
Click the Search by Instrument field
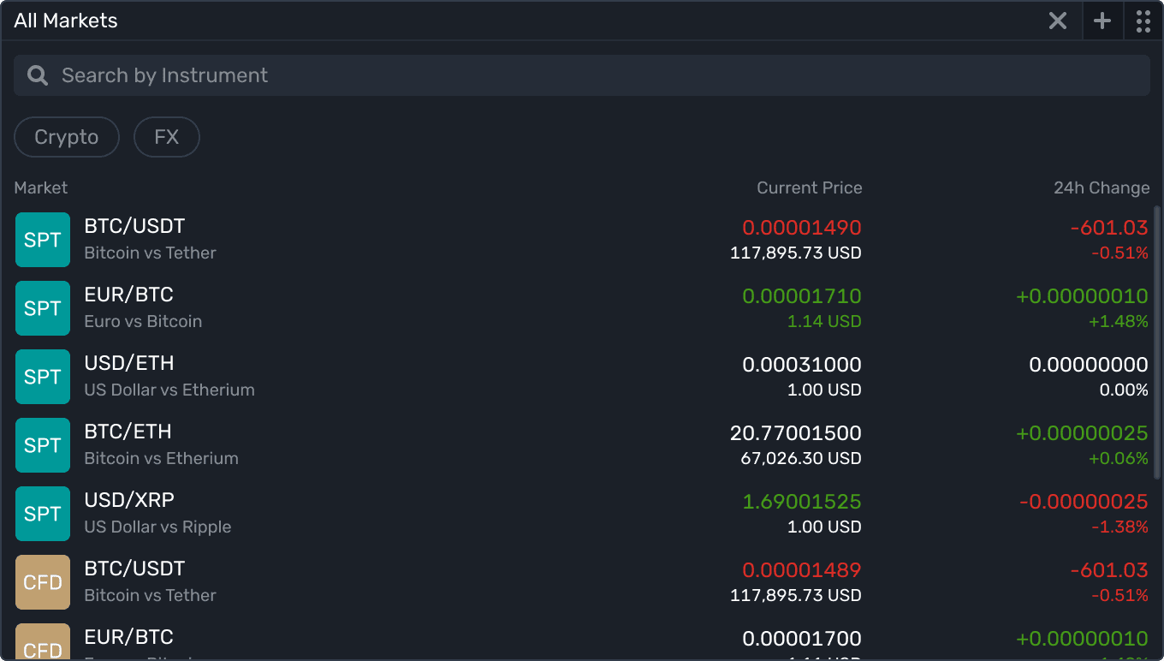point(342,75)
